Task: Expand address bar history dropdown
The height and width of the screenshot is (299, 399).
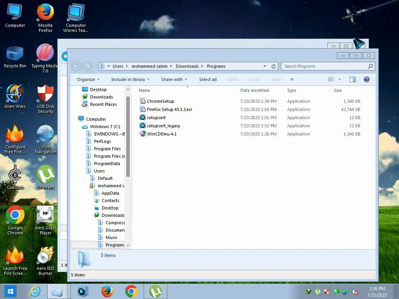Action: point(265,66)
